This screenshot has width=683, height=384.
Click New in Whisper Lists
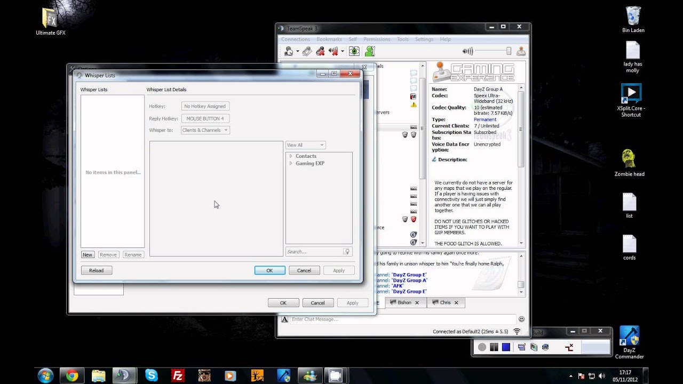88,254
